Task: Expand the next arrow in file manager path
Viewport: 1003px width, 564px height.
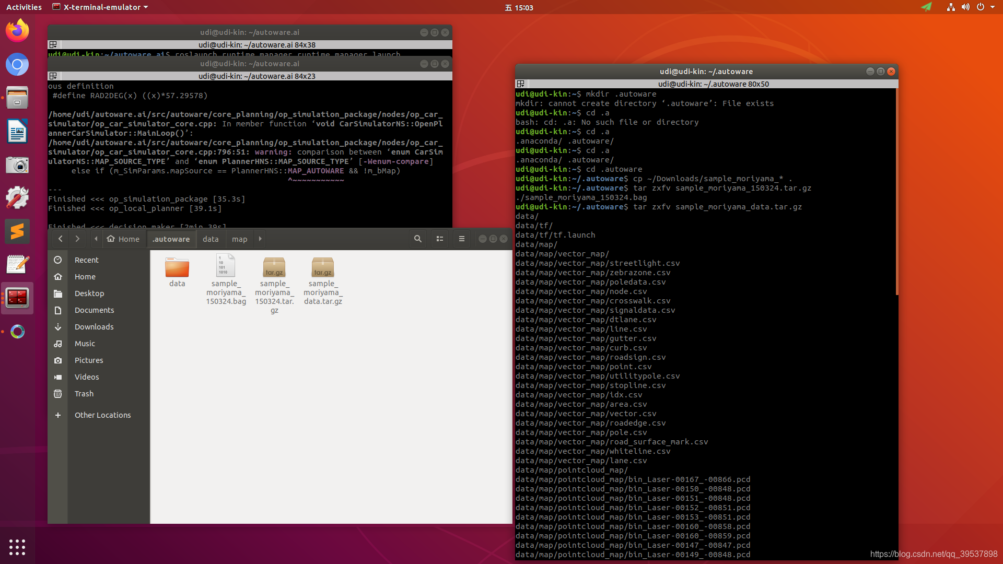Action: pos(260,239)
